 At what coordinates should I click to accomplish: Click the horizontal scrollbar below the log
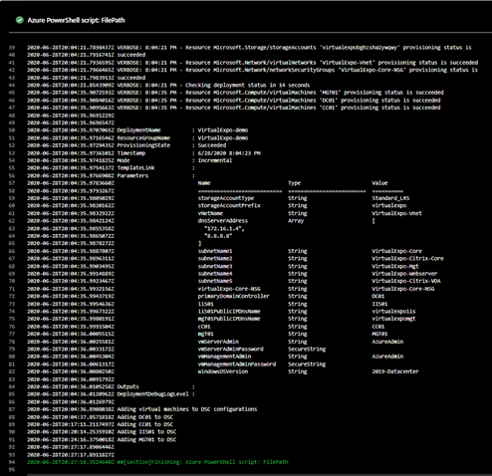(259, 475)
